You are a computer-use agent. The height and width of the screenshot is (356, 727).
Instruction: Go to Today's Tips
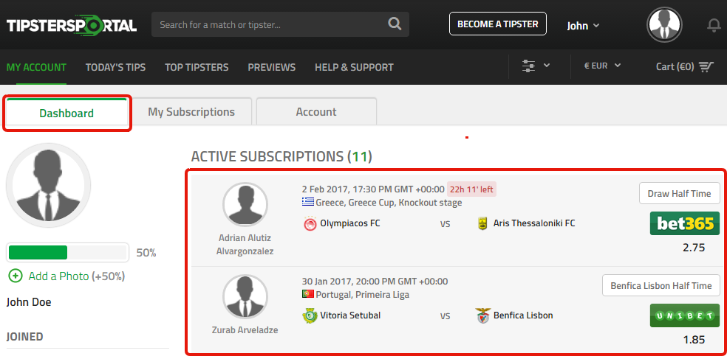[x=115, y=68]
